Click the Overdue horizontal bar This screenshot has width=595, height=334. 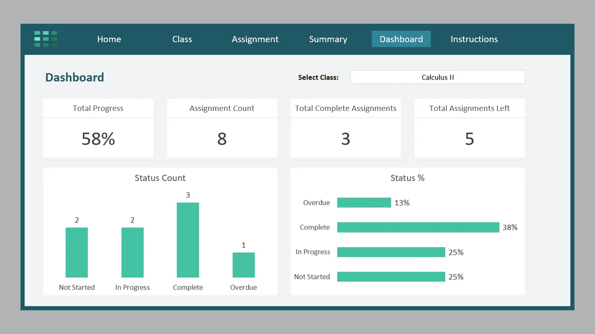(364, 203)
